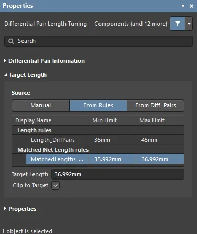Select Manual source option
Viewport: 197px width, 234px height.
(x=40, y=105)
